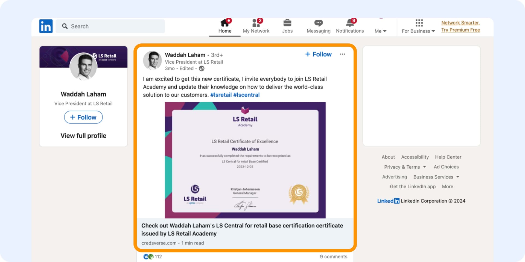This screenshot has height=262, width=525.
Task: Open View full profile link
Action: 83,135
